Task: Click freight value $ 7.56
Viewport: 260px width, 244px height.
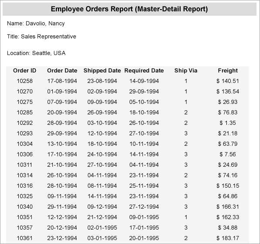Action: click(228, 154)
